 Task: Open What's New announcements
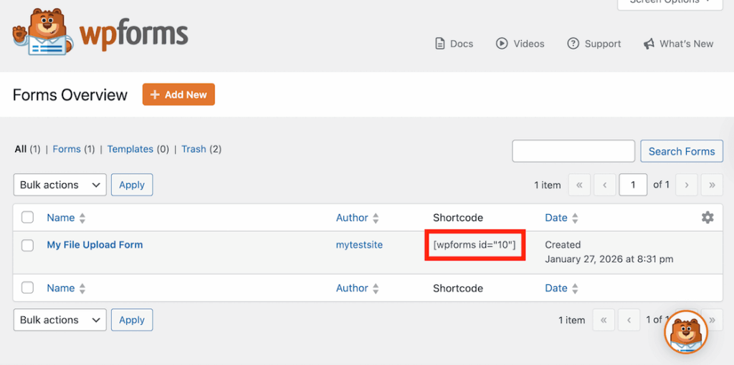coord(678,44)
